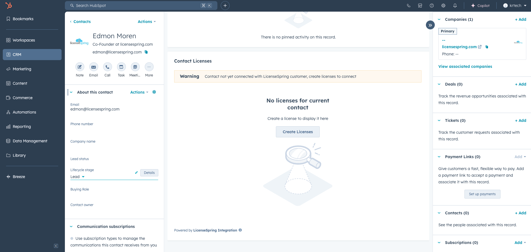Image resolution: width=531 pixels, height=252 pixels.
Task: Collapse the Companies section
Action: click(x=439, y=19)
